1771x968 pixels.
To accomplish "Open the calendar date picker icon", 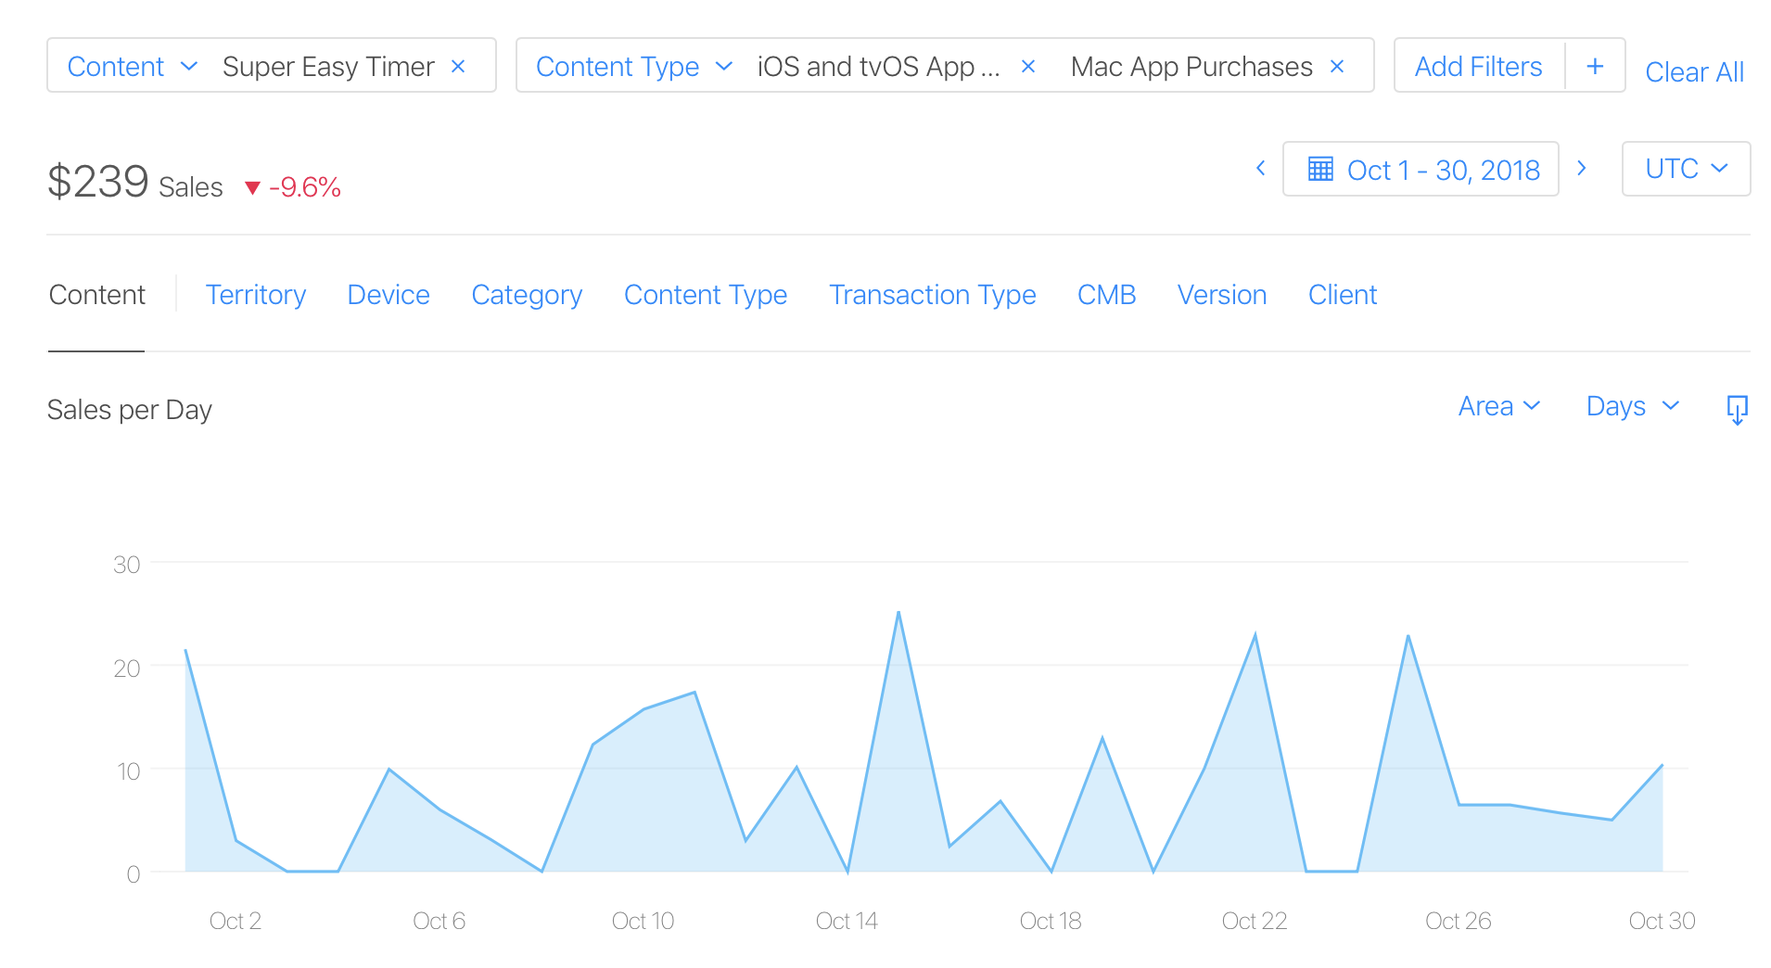I will click(x=1320, y=169).
